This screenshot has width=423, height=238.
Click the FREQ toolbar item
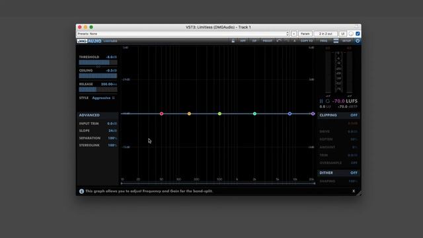(323, 41)
